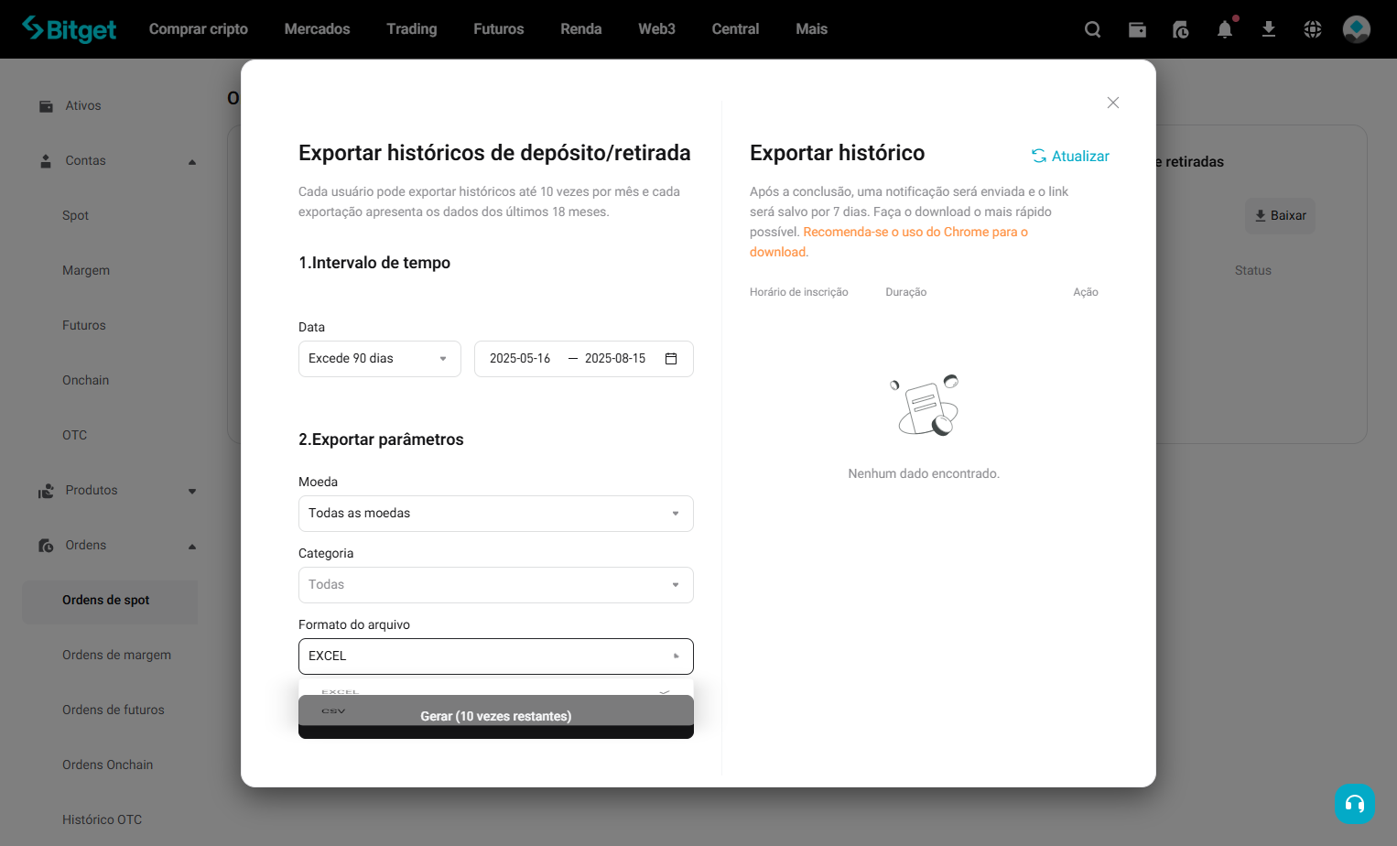The height and width of the screenshot is (846, 1397).
Task: Open Ordens de futuros in sidebar
Action: coord(114,710)
